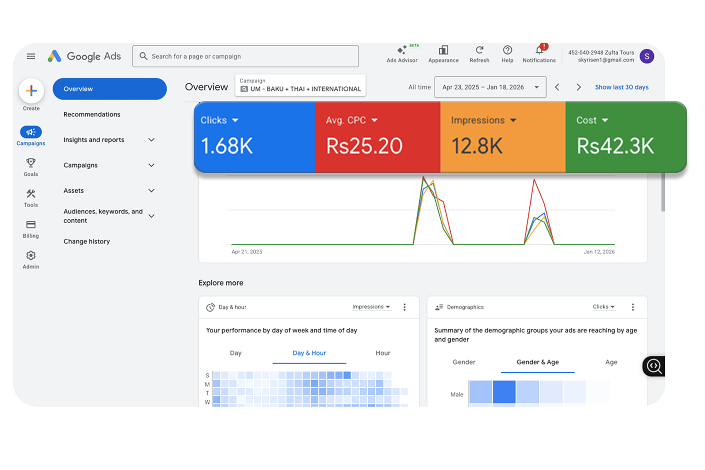
Task: Open the date range dropdown
Action: (x=491, y=87)
